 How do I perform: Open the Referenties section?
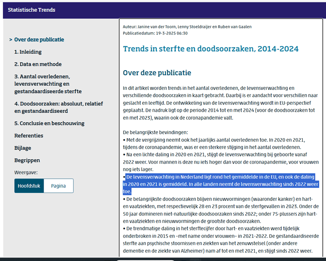[x=29, y=136]
